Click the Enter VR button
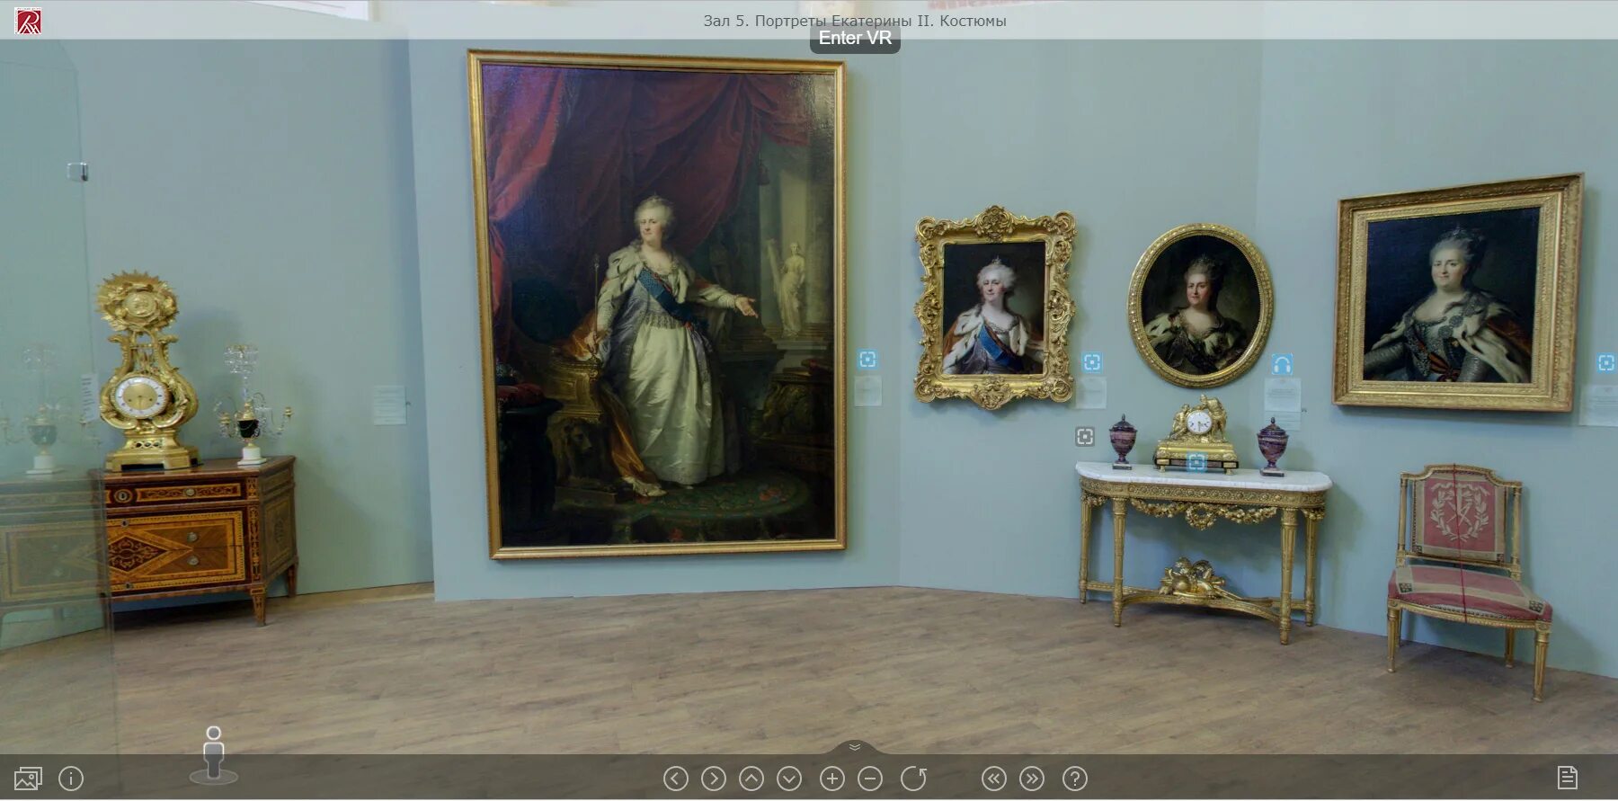The image size is (1618, 801). click(x=855, y=39)
